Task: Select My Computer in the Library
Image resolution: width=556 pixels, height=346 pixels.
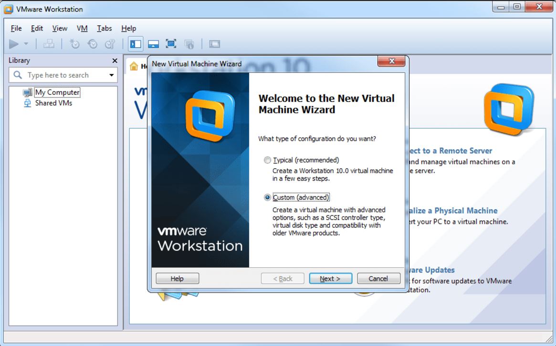Action: click(x=57, y=92)
